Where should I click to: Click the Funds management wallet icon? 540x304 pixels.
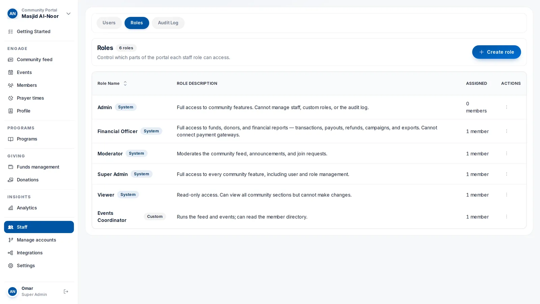pyautogui.click(x=10, y=167)
